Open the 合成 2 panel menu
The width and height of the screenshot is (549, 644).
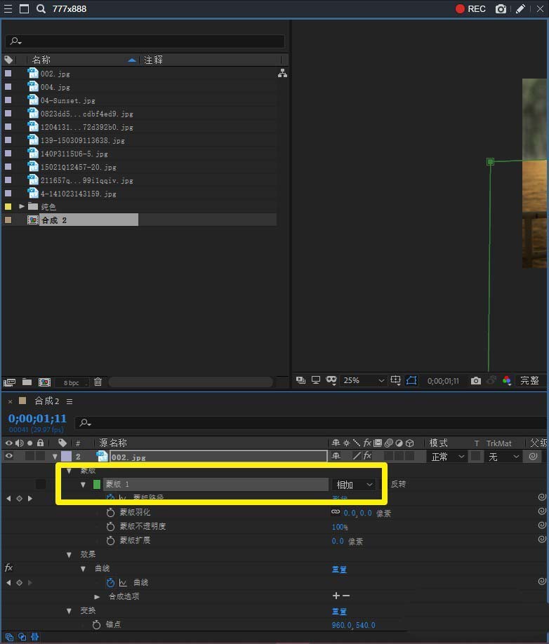(70, 401)
